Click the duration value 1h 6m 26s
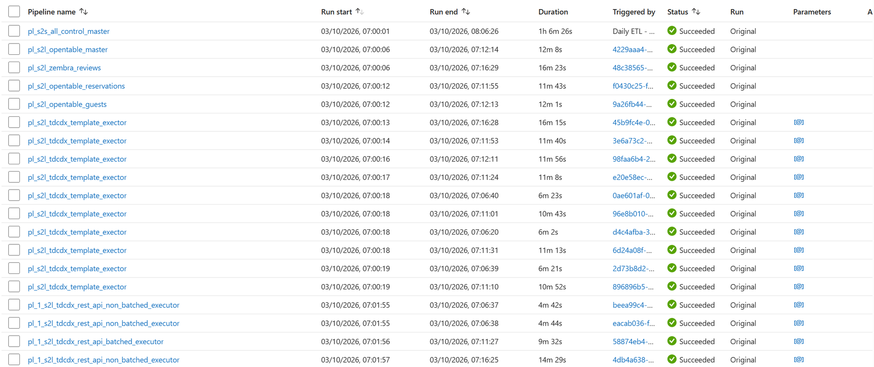 [555, 31]
